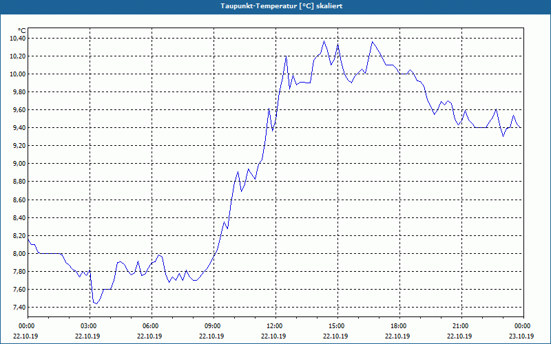Select the 09:00 time label
This screenshot has width=551, height=344.
coord(214,326)
